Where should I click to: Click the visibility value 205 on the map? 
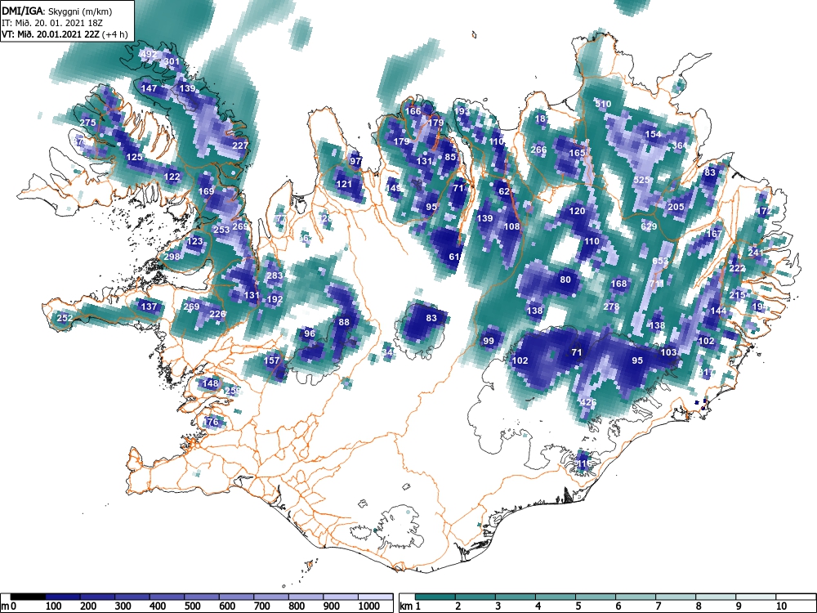tap(676, 207)
